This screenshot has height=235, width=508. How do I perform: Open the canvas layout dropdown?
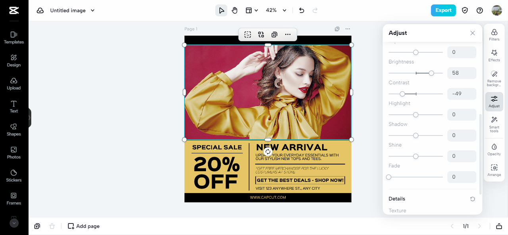(x=252, y=10)
